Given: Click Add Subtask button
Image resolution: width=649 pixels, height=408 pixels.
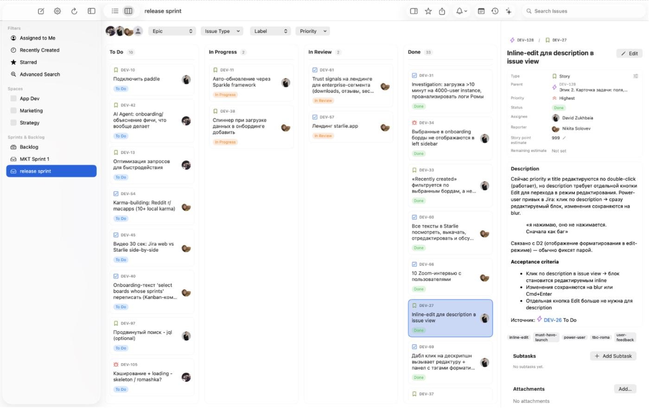Looking at the screenshot, I should pos(613,356).
